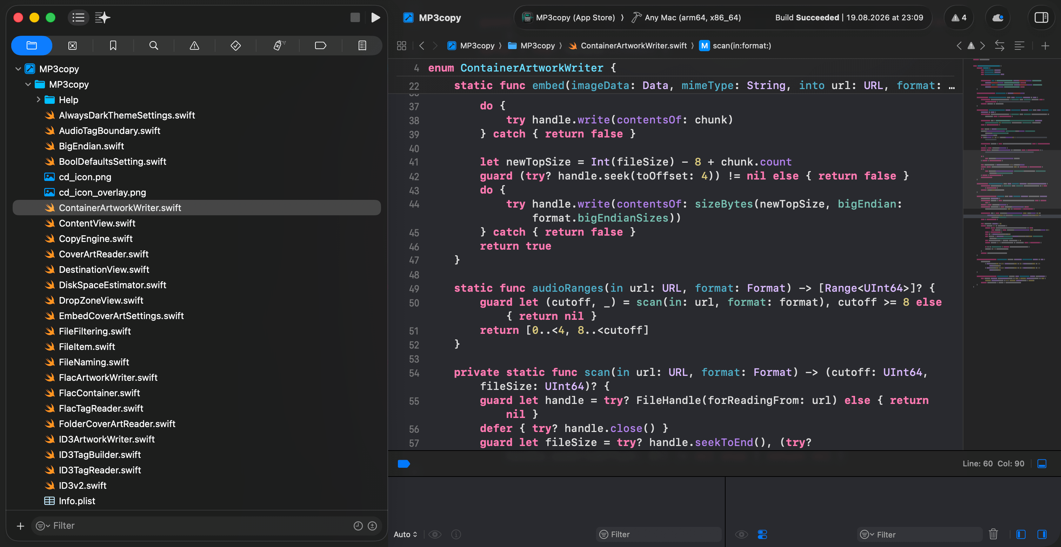Open the Find navigator magnifier tab
This screenshot has height=547, width=1061.
click(x=154, y=45)
